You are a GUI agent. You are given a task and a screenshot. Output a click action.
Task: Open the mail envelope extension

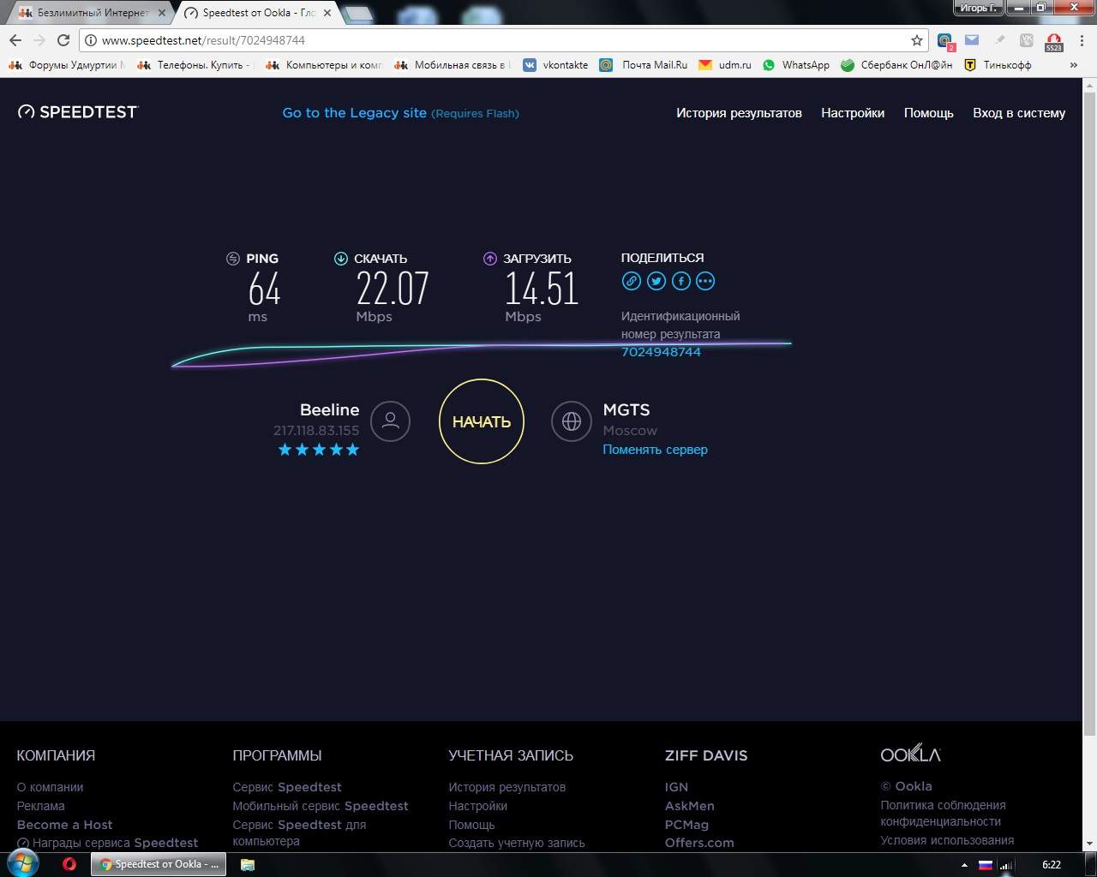click(x=971, y=39)
